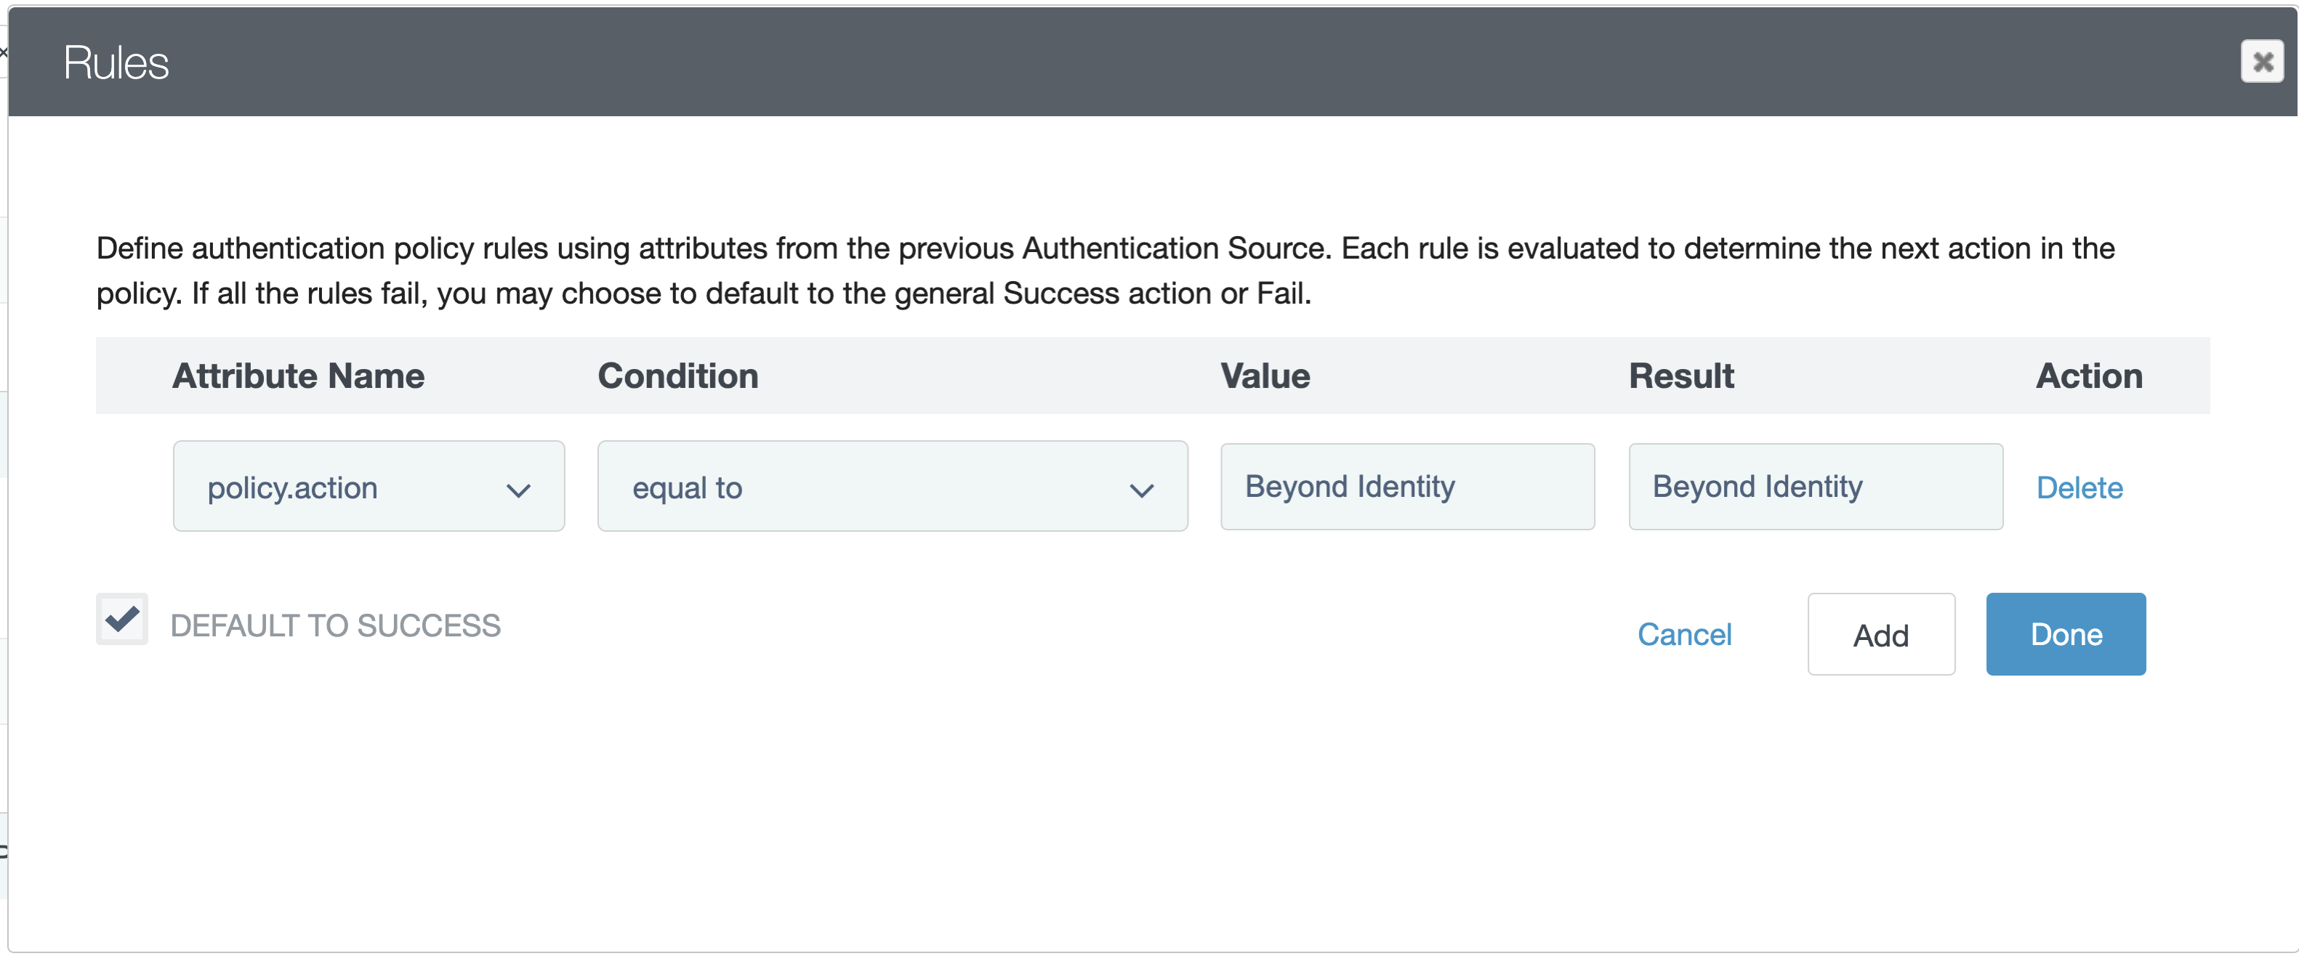Click the DEFAULT TO SUCCESS label text

point(336,625)
